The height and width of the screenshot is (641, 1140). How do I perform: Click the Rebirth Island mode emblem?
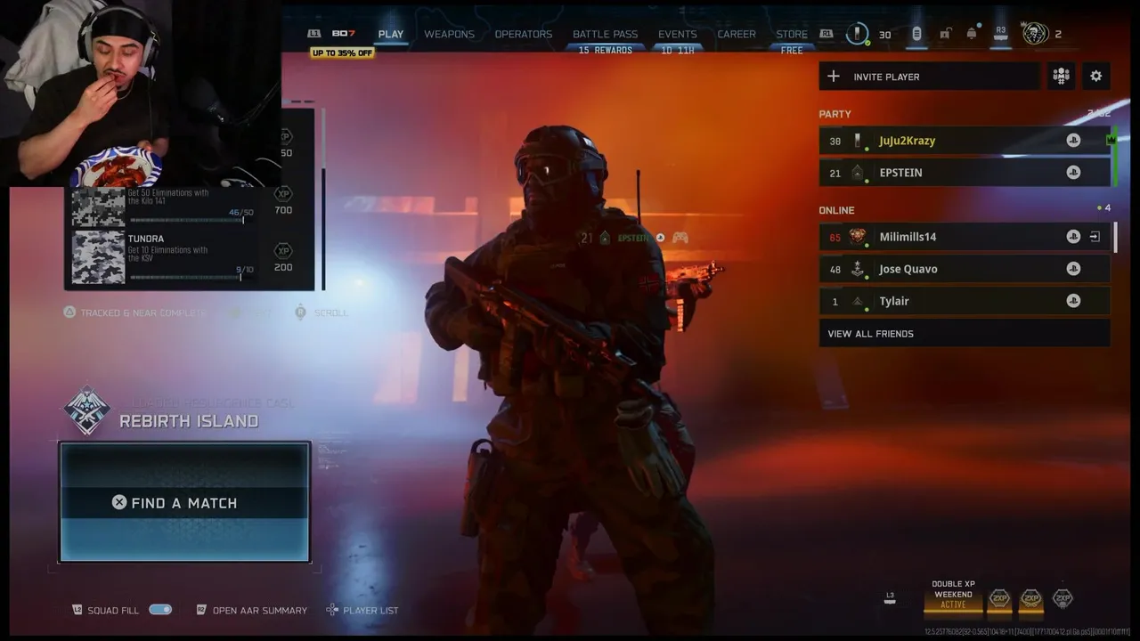point(87,411)
